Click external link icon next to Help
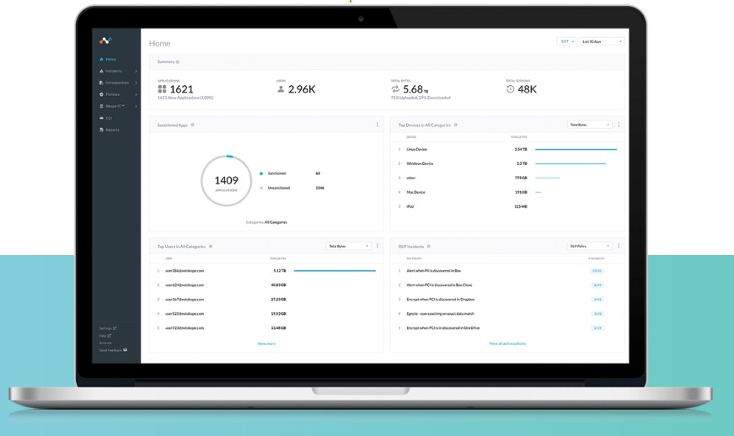The width and height of the screenshot is (734, 436). [x=110, y=336]
